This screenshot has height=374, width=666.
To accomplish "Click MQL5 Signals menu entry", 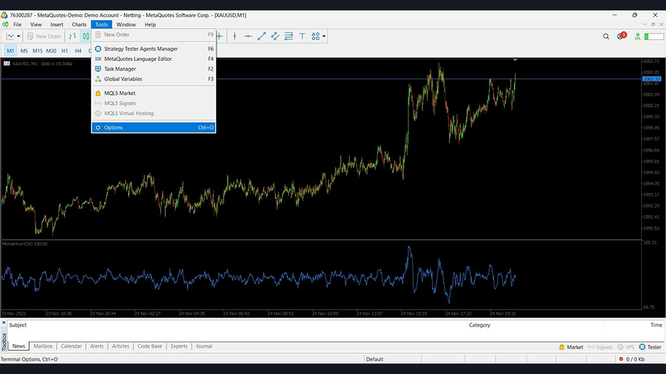I will point(153,103).
